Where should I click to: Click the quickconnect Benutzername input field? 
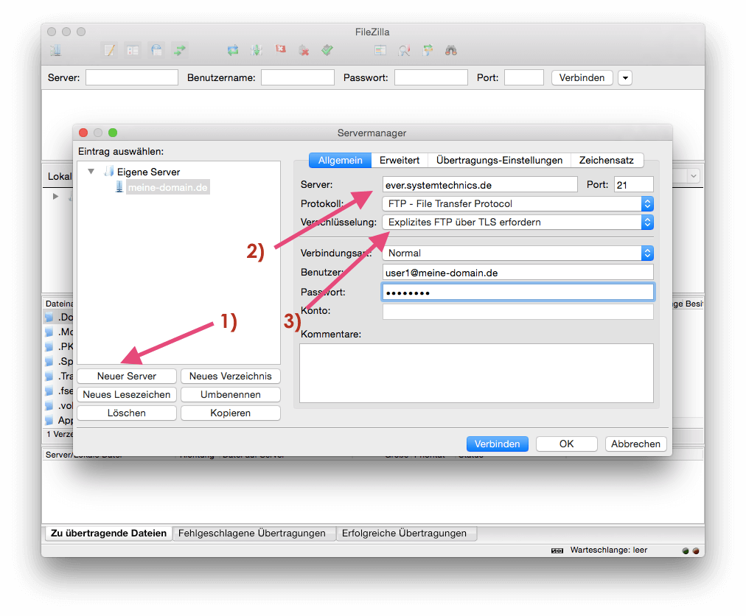tap(298, 77)
